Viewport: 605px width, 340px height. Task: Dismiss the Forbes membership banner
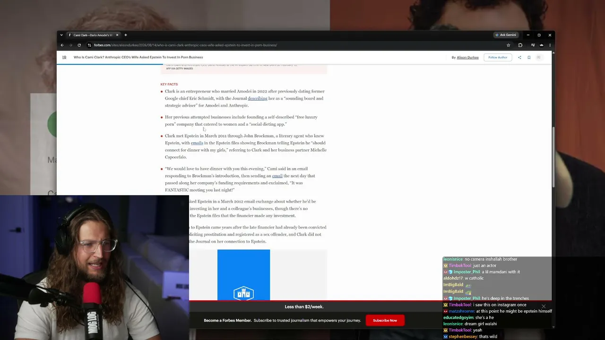click(544, 306)
